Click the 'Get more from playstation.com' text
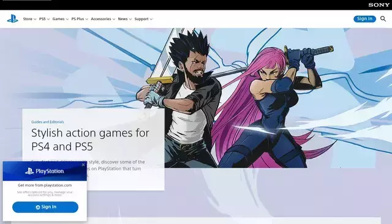Viewport: 392px width, 224px height. tap(45, 185)
